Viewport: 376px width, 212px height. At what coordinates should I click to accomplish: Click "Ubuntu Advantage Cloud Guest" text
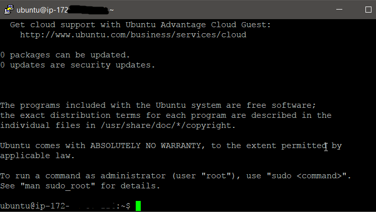[199, 25]
